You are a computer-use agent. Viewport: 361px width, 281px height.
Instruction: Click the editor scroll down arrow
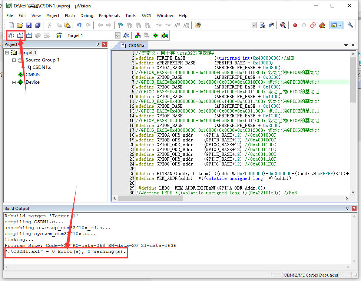point(353,192)
